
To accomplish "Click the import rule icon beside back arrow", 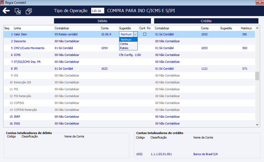I will click(x=18, y=11).
